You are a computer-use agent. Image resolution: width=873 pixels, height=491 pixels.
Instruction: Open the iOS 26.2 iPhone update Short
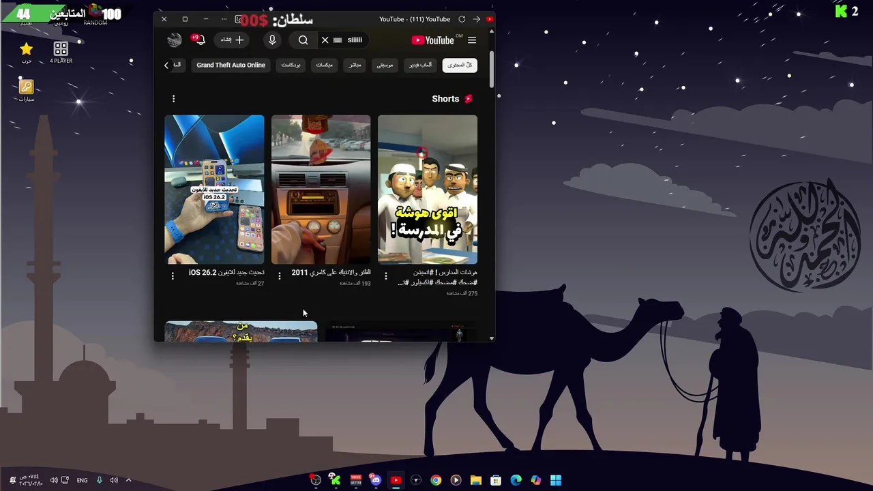pyautogui.click(x=214, y=190)
